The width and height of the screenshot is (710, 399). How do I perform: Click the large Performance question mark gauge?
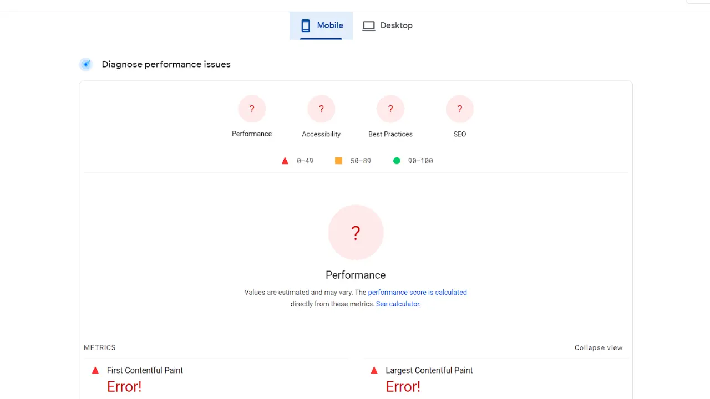pyautogui.click(x=356, y=233)
